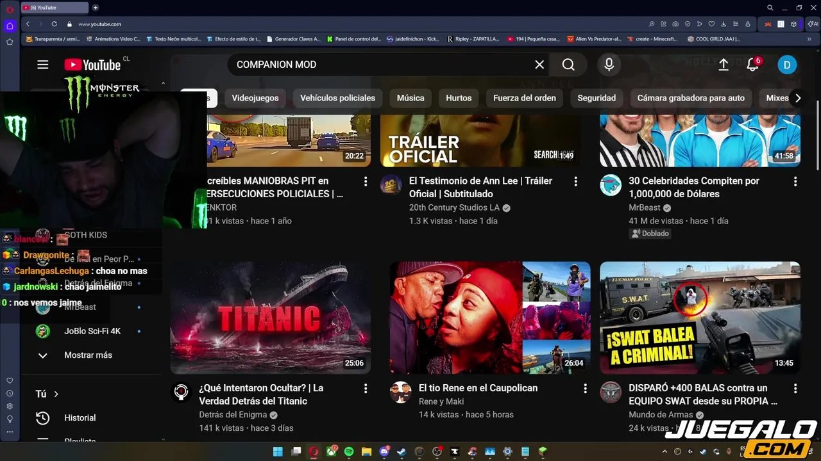The width and height of the screenshot is (821, 461).
Task: Open options menu for Titanic video
Action: pyautogui.click(x=366, y=389)
